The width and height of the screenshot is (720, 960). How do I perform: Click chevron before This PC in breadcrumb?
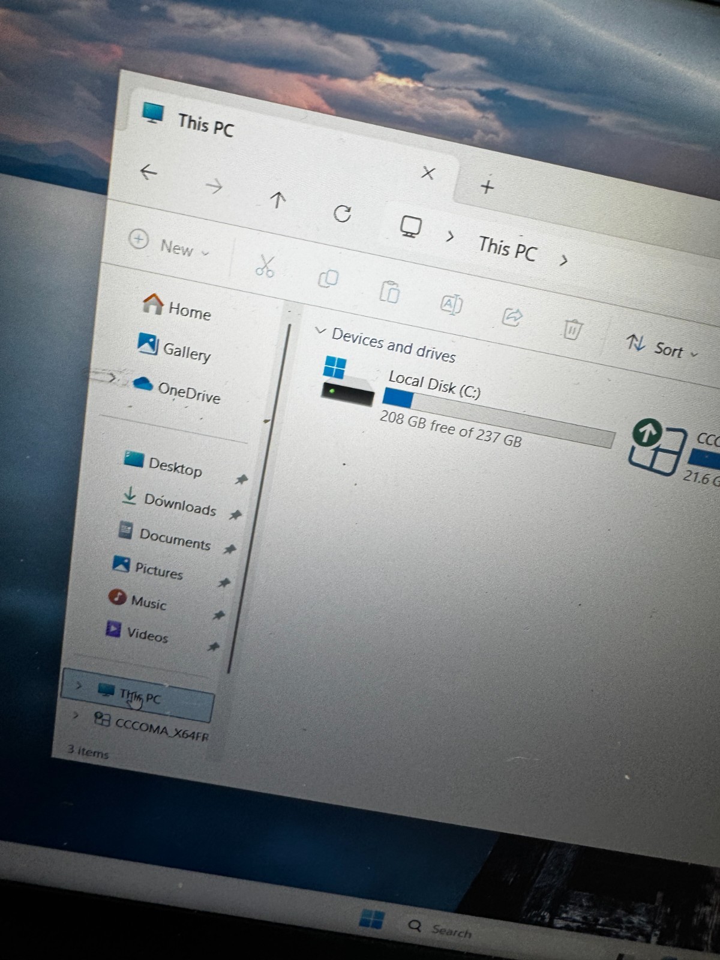pyautogui.click(x=450, y=237)
